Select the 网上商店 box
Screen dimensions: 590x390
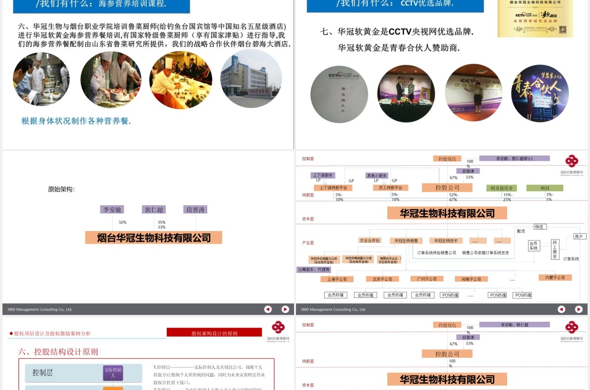point(555,249)
